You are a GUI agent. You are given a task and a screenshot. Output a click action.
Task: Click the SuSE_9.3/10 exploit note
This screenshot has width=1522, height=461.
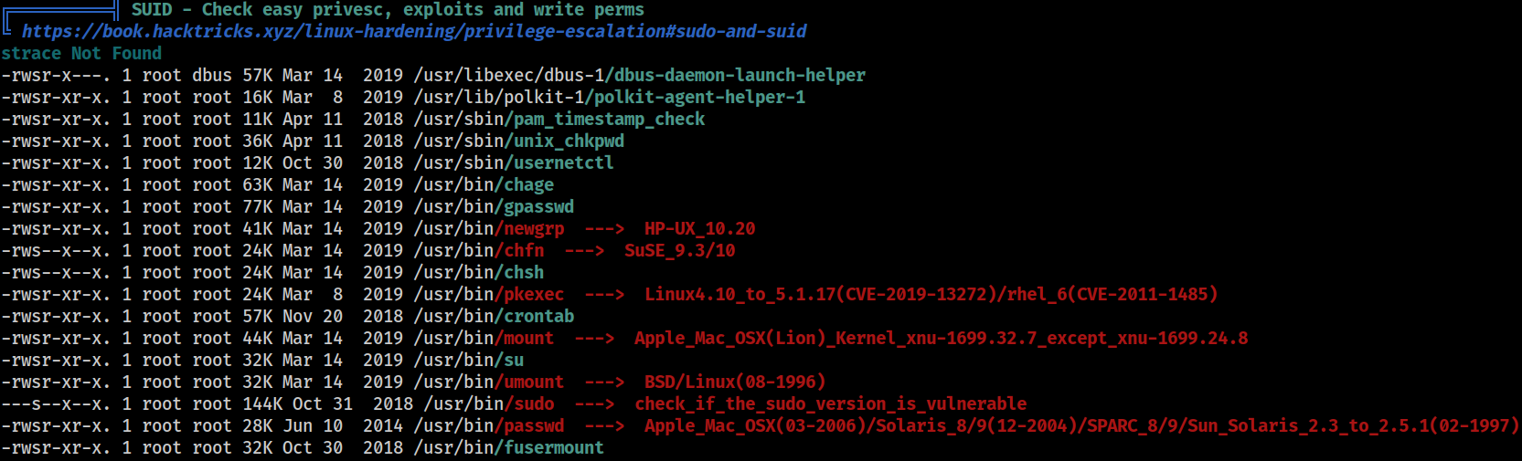point(680,250)
